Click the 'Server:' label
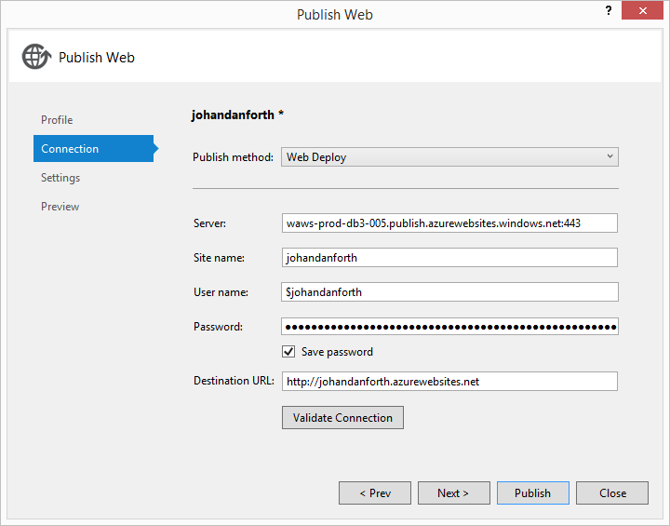 click(x=209, y=223)
